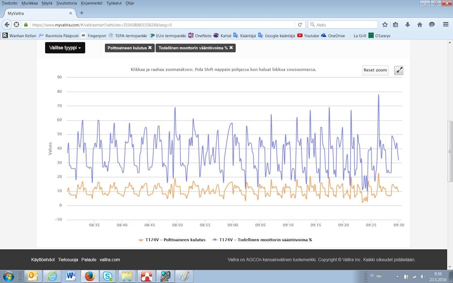Toggle Polttoaineen kulutus series in legend
The height and width of the screenshot is (283, 453).
pos(172,240)
